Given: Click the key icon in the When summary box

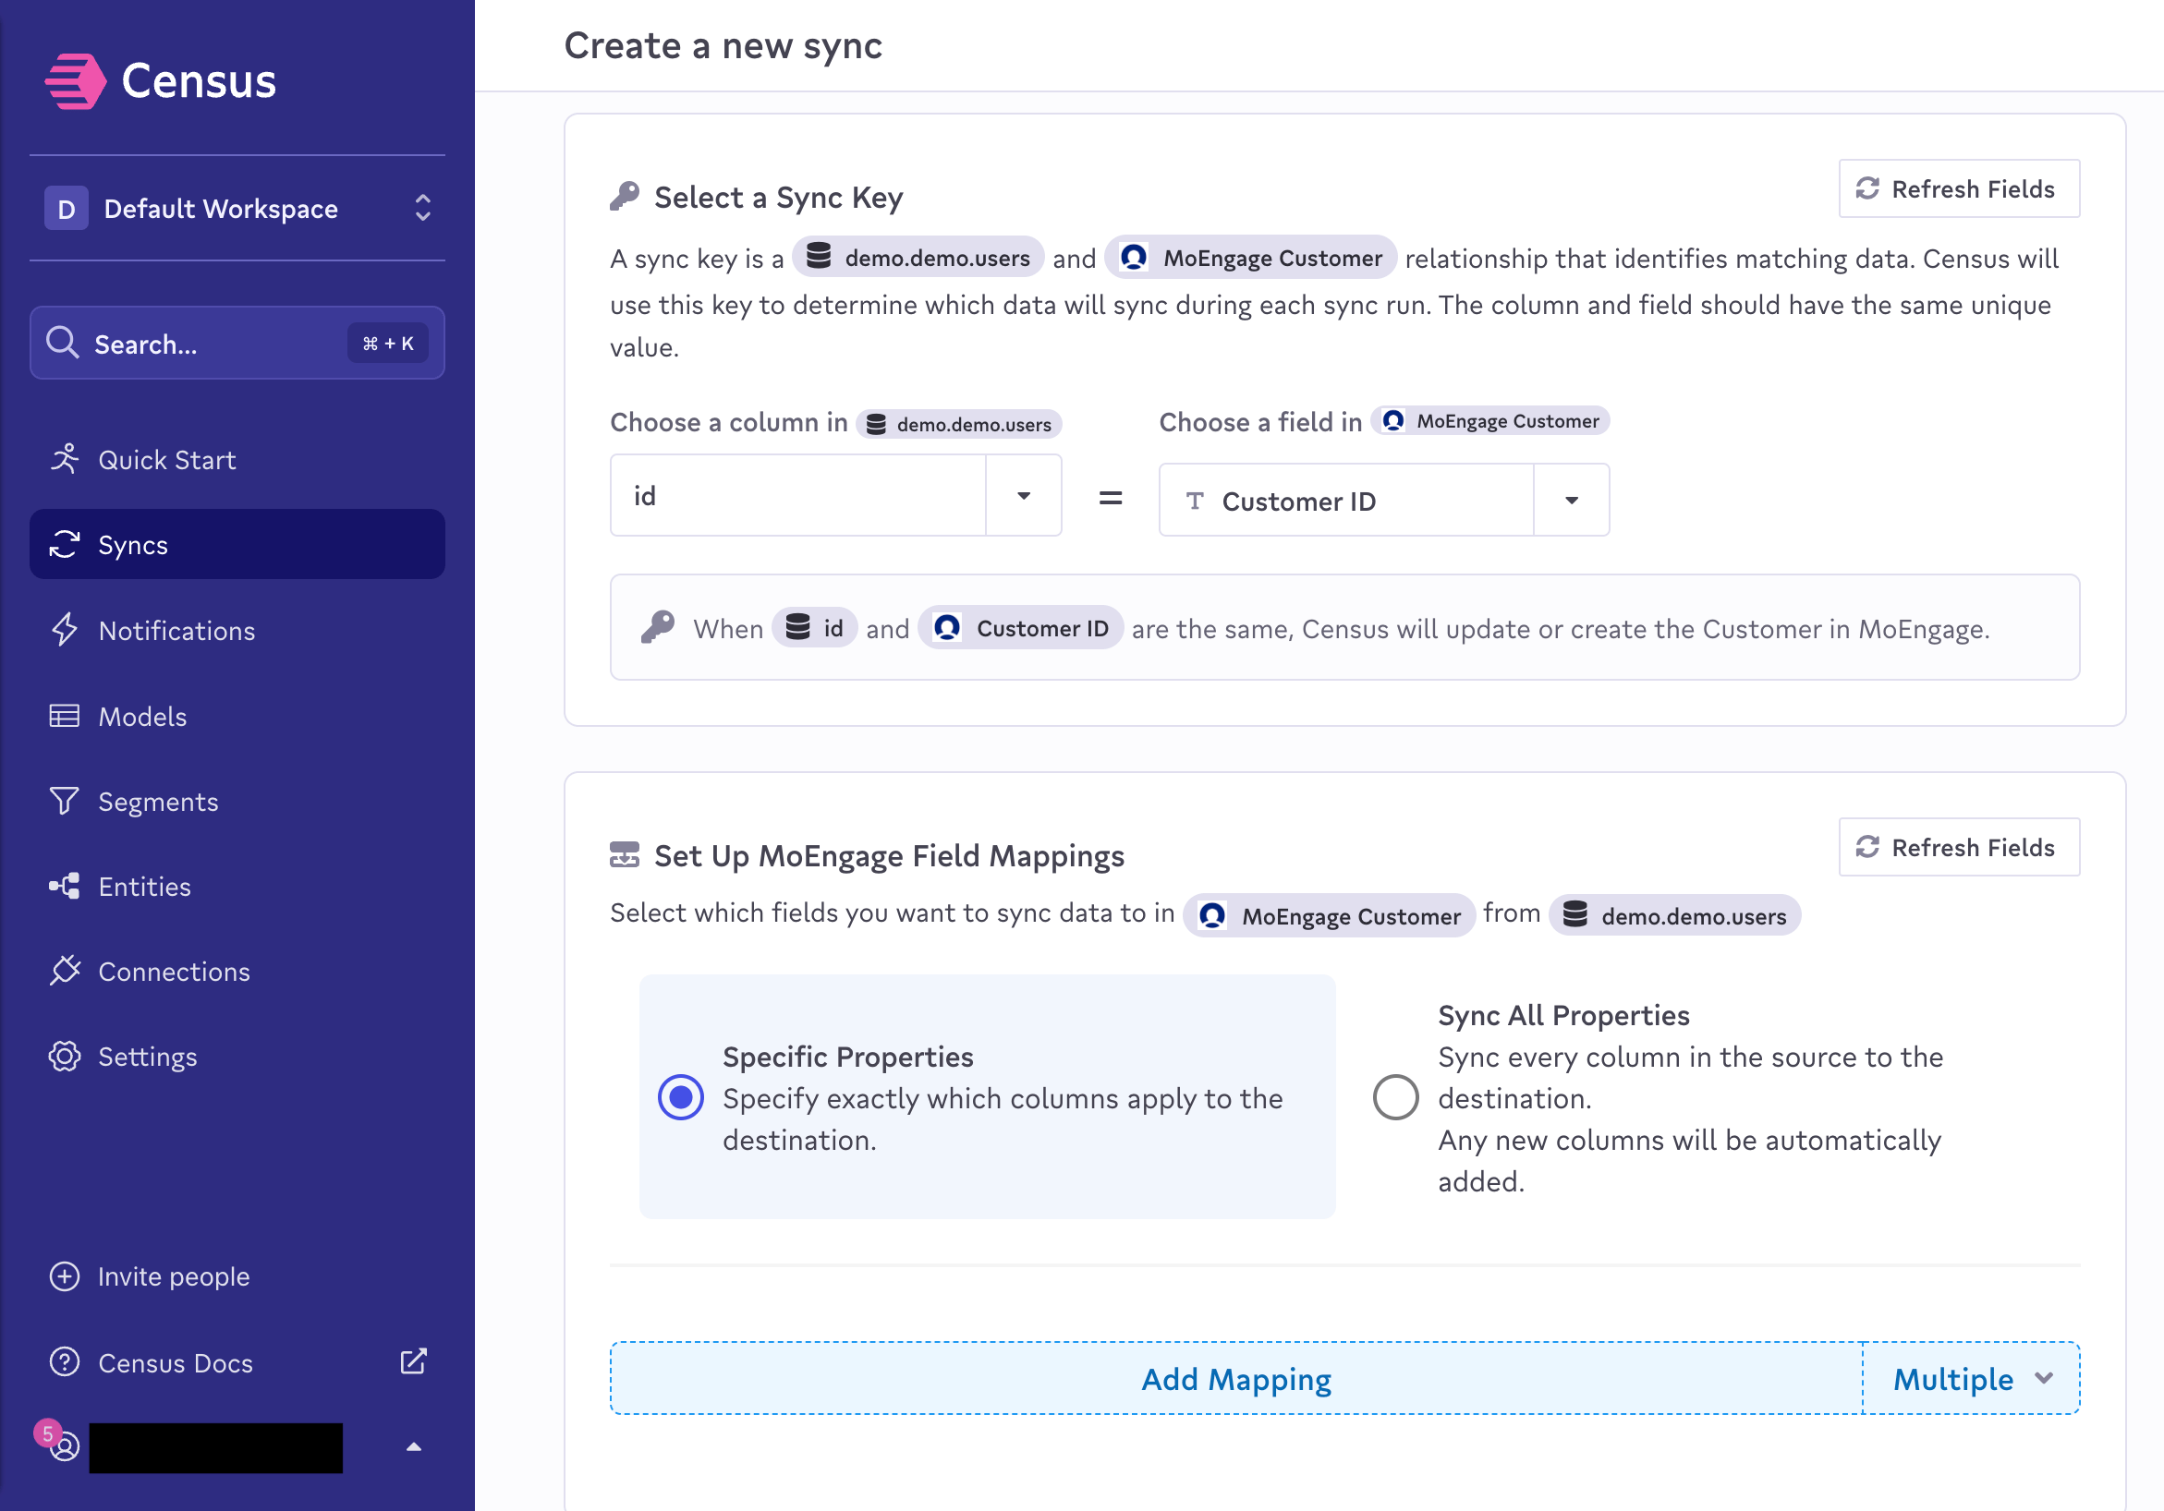Looking at the screenshot, I should point(657,626).
